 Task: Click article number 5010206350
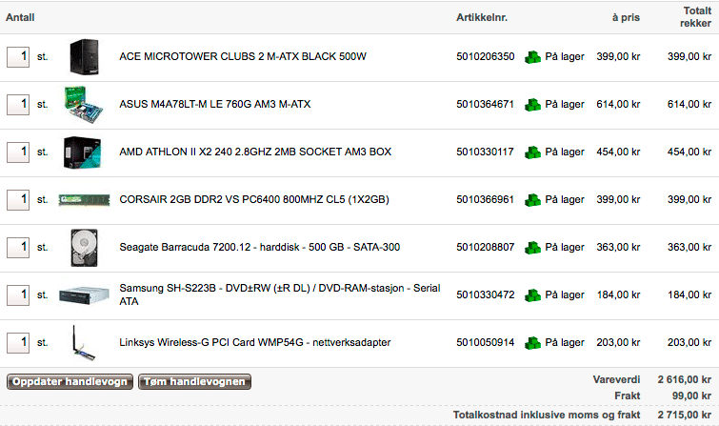(x=485, y=56)
